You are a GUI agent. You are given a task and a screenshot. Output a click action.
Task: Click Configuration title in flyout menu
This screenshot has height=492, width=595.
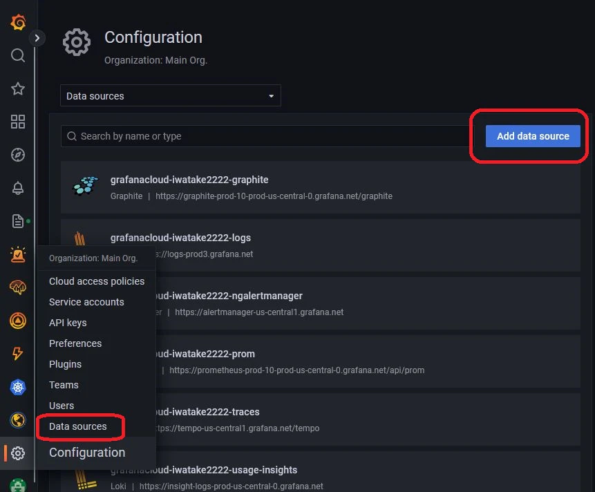[x=87, y=452]
